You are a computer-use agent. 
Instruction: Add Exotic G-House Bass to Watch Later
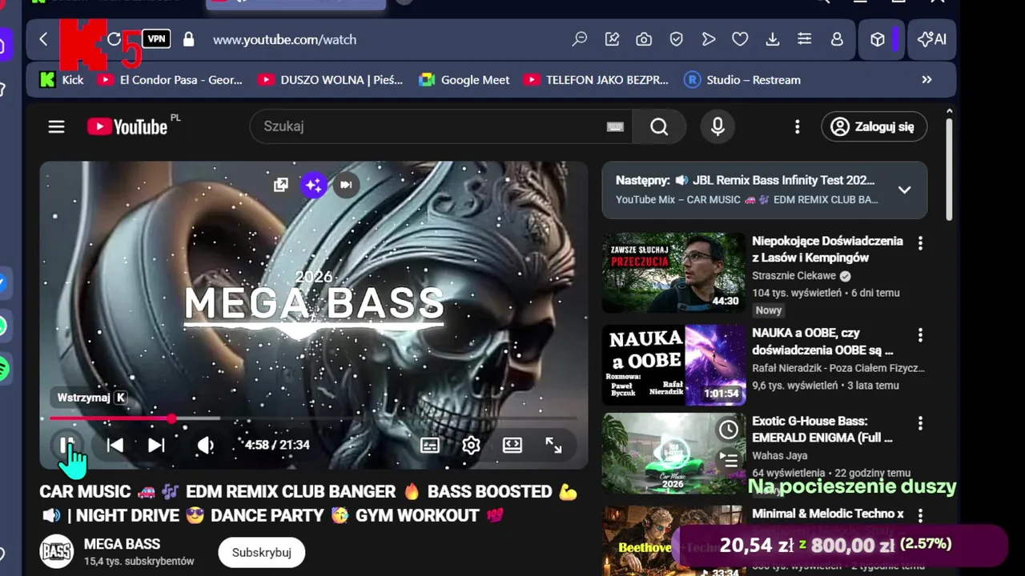pyautogui.click(x=728, y=430)
